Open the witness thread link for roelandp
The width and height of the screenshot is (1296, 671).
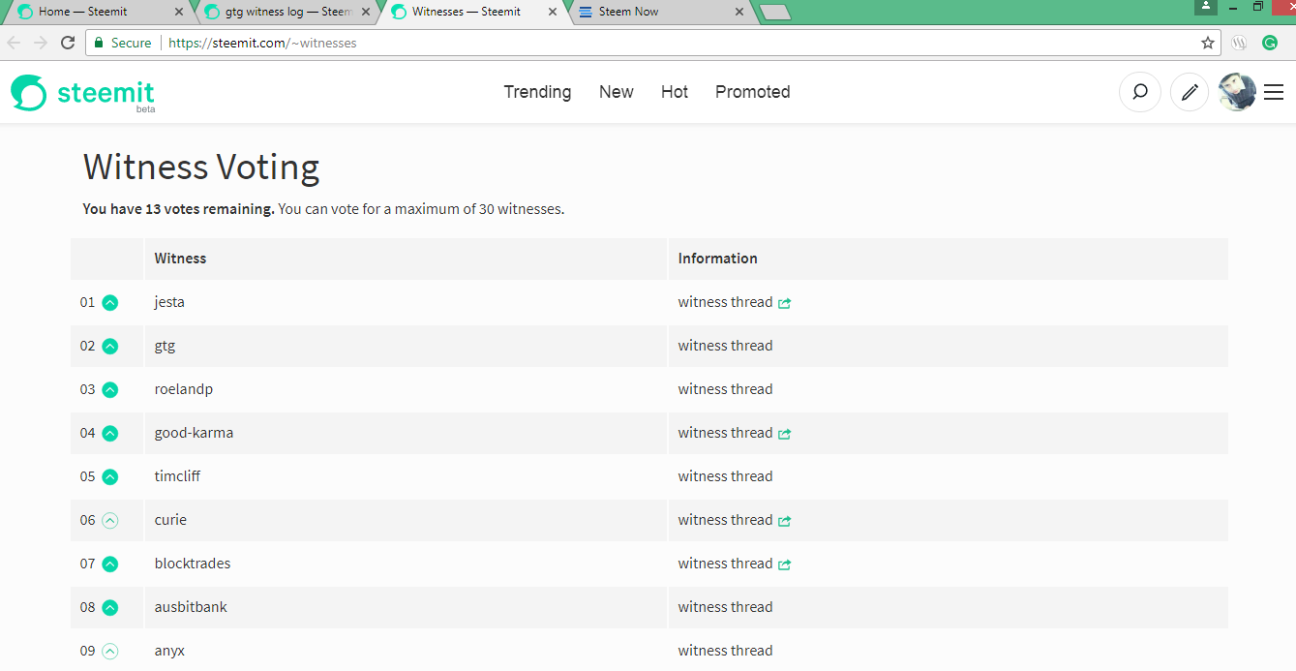pos(725,389)
